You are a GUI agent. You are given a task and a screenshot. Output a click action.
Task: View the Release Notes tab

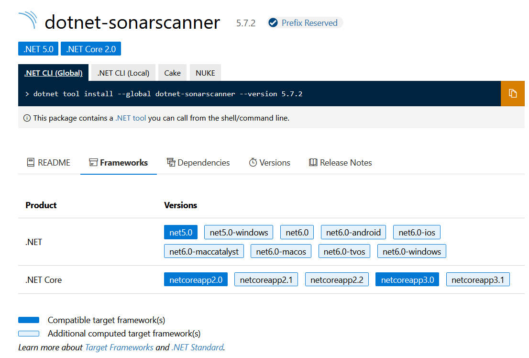[341, 162]
